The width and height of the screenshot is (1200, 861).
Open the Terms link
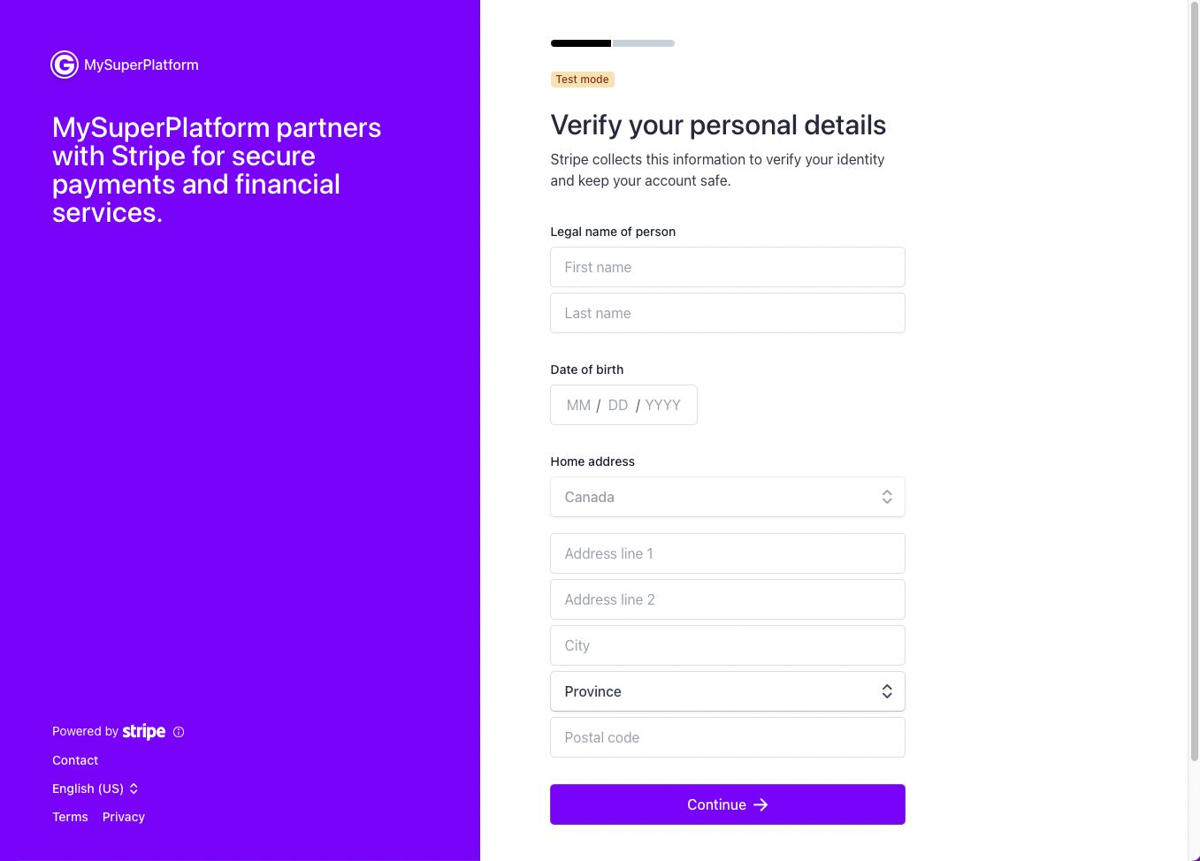pyautogui.click(x=70, y=817)
